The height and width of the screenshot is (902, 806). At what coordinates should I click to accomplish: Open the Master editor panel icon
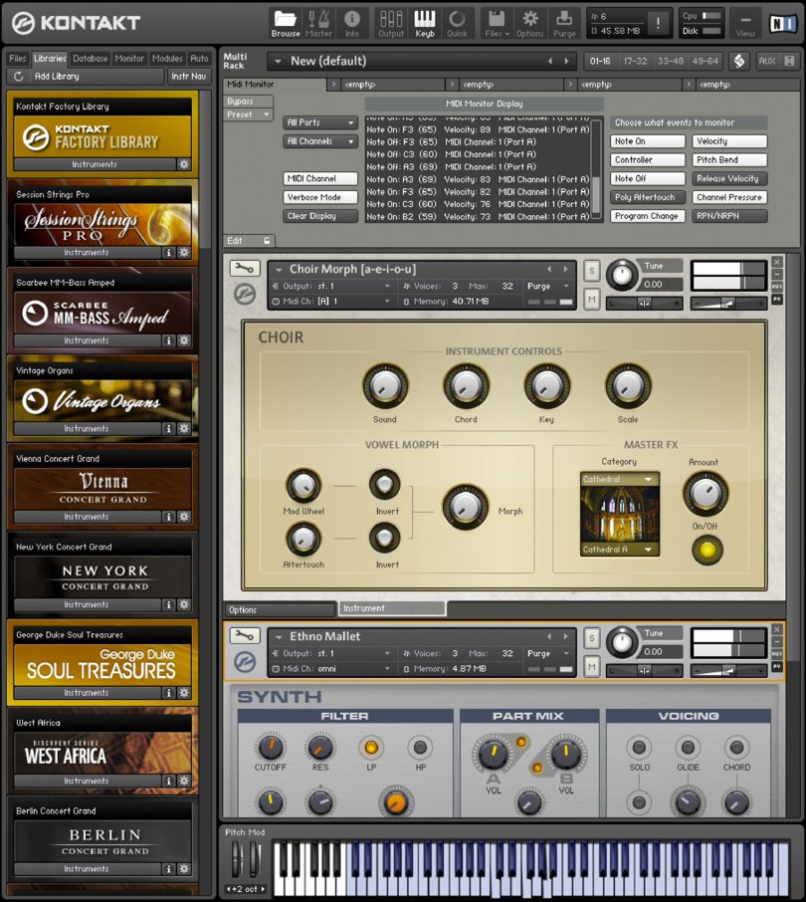(318, 22)
